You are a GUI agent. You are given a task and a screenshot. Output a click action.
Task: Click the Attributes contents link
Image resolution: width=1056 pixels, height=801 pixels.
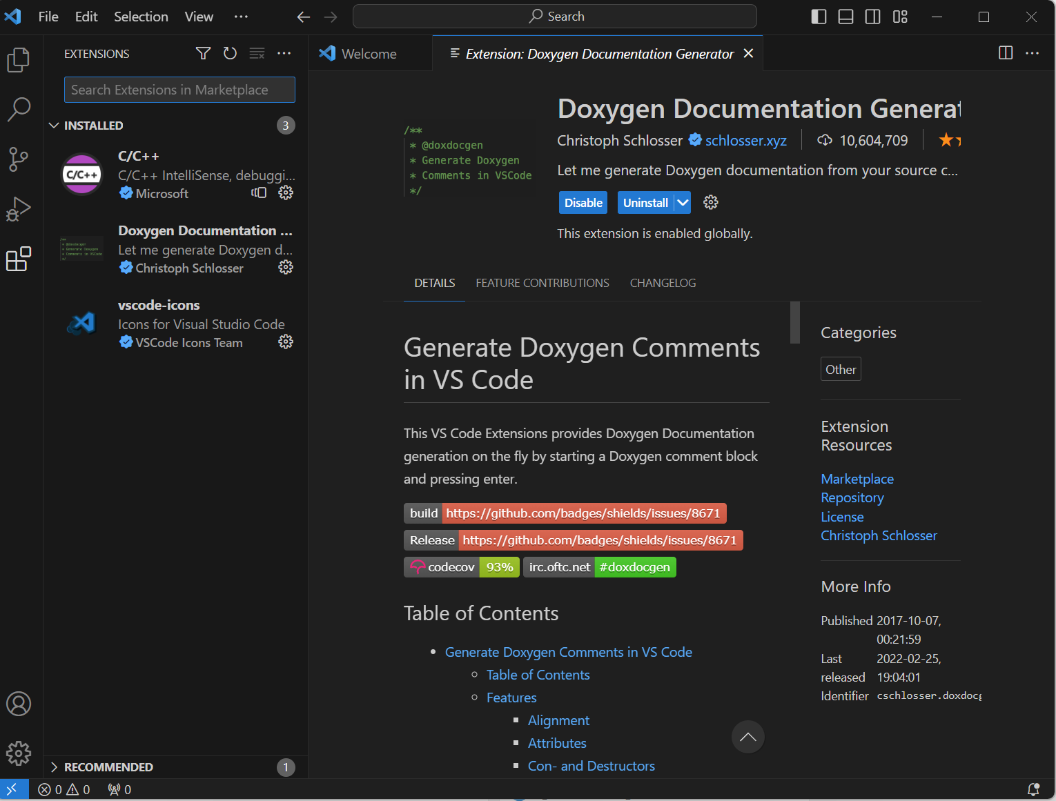[x=557, y=743]
